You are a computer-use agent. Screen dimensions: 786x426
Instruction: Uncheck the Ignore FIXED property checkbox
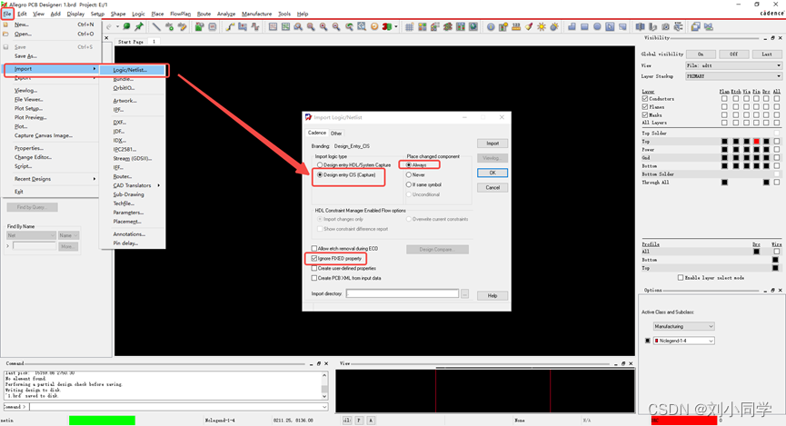(x=314, y=259)
